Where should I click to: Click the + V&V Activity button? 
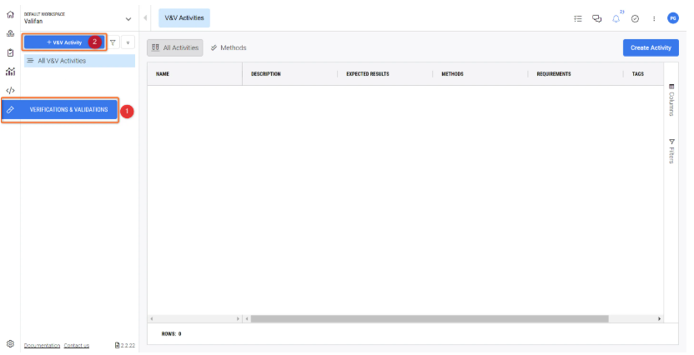click(x=64, y=42)
